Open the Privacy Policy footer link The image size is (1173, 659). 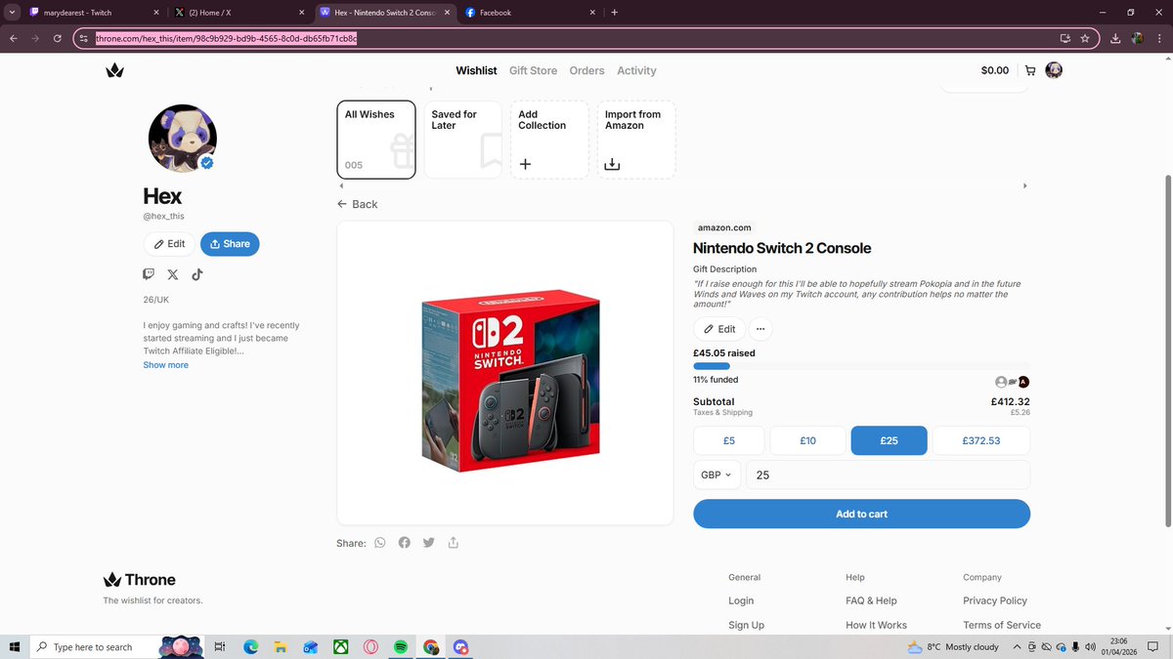[x=995, y=600]
